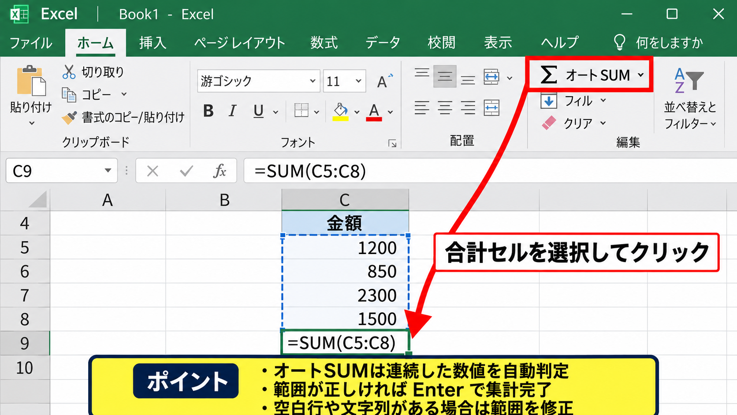Toggle left text alignment
The image size is (737, 415).
422,108
